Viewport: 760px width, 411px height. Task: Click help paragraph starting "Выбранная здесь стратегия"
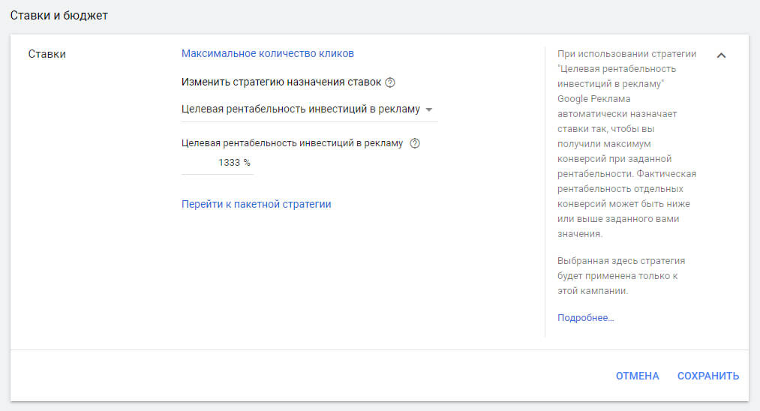click(620, 276)
